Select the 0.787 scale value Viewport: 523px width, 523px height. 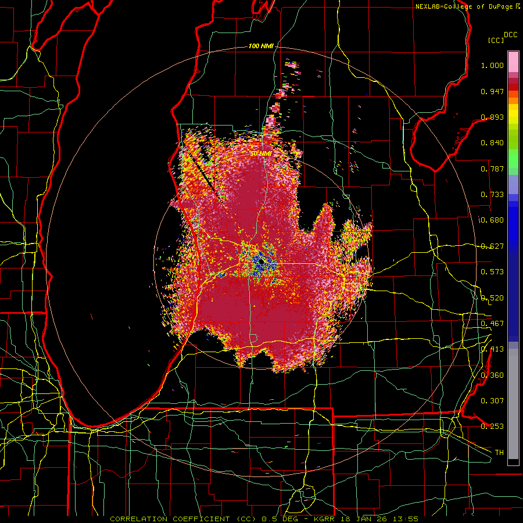tap(492, 169)
